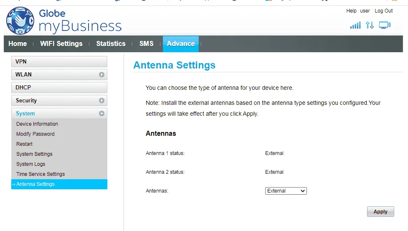408x231 pixels.
Task: Click the user account link
Action: 365,11
